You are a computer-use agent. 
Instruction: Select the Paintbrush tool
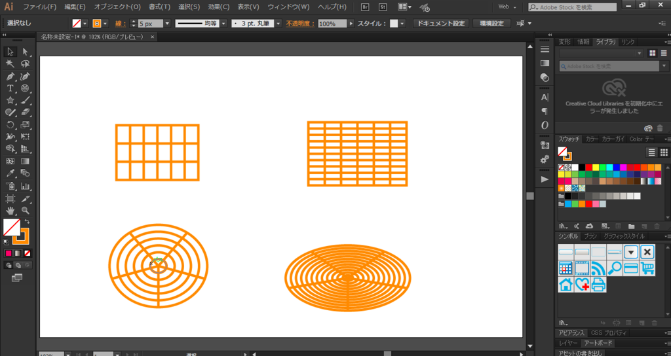[x=26, y=100]
